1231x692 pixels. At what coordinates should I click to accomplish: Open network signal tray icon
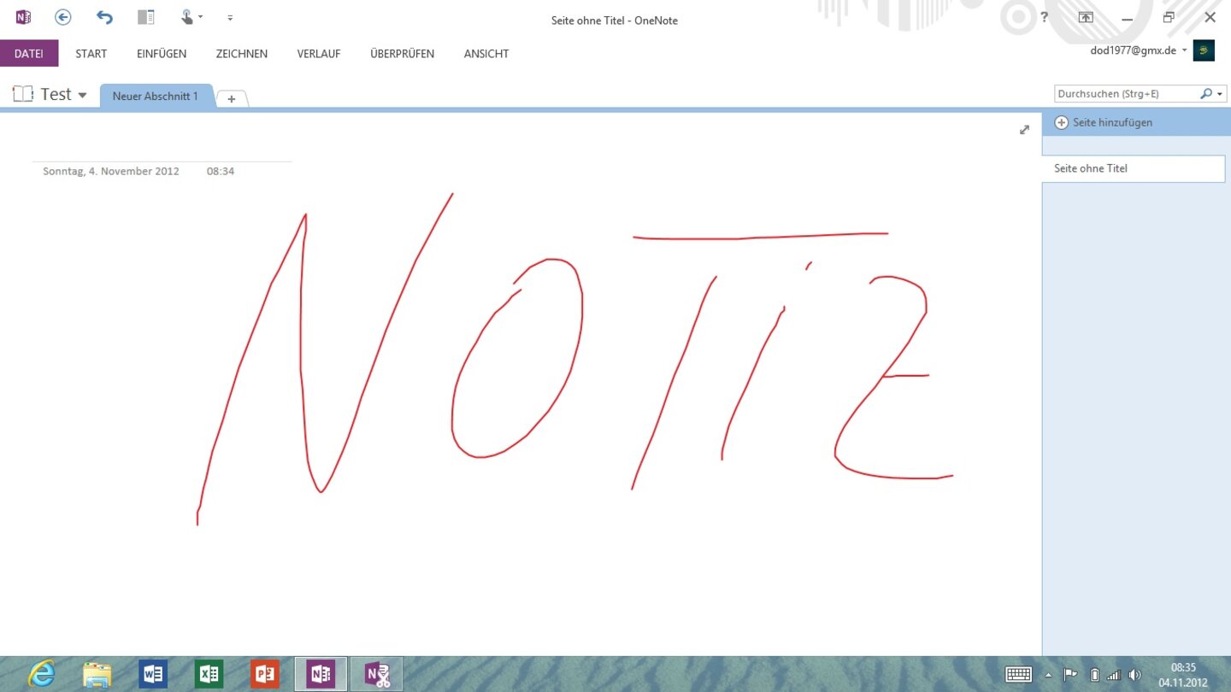1113,674
